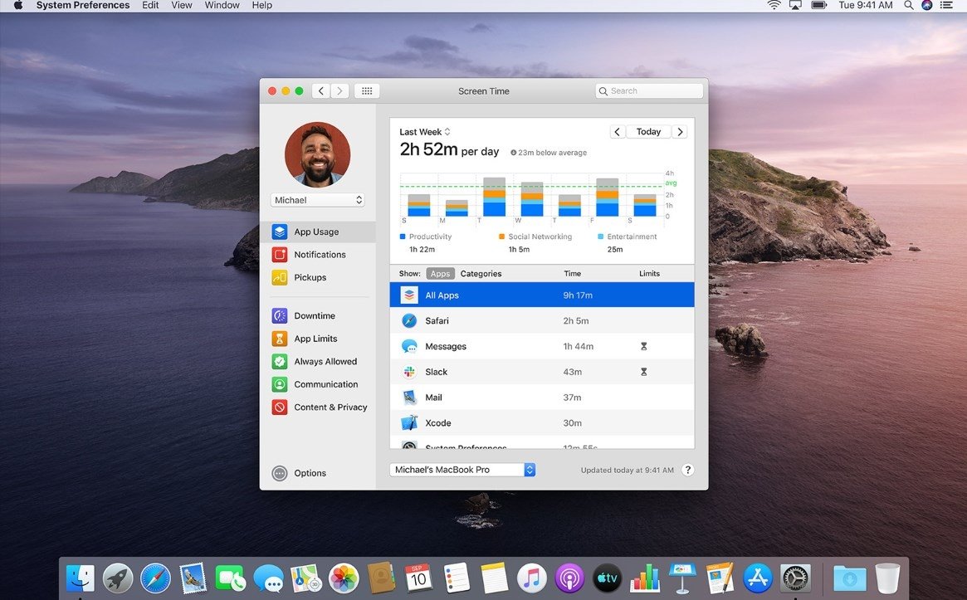Open the Last Week time range selector
Screen dimensions: 967x600
click(x=422, y=131)
